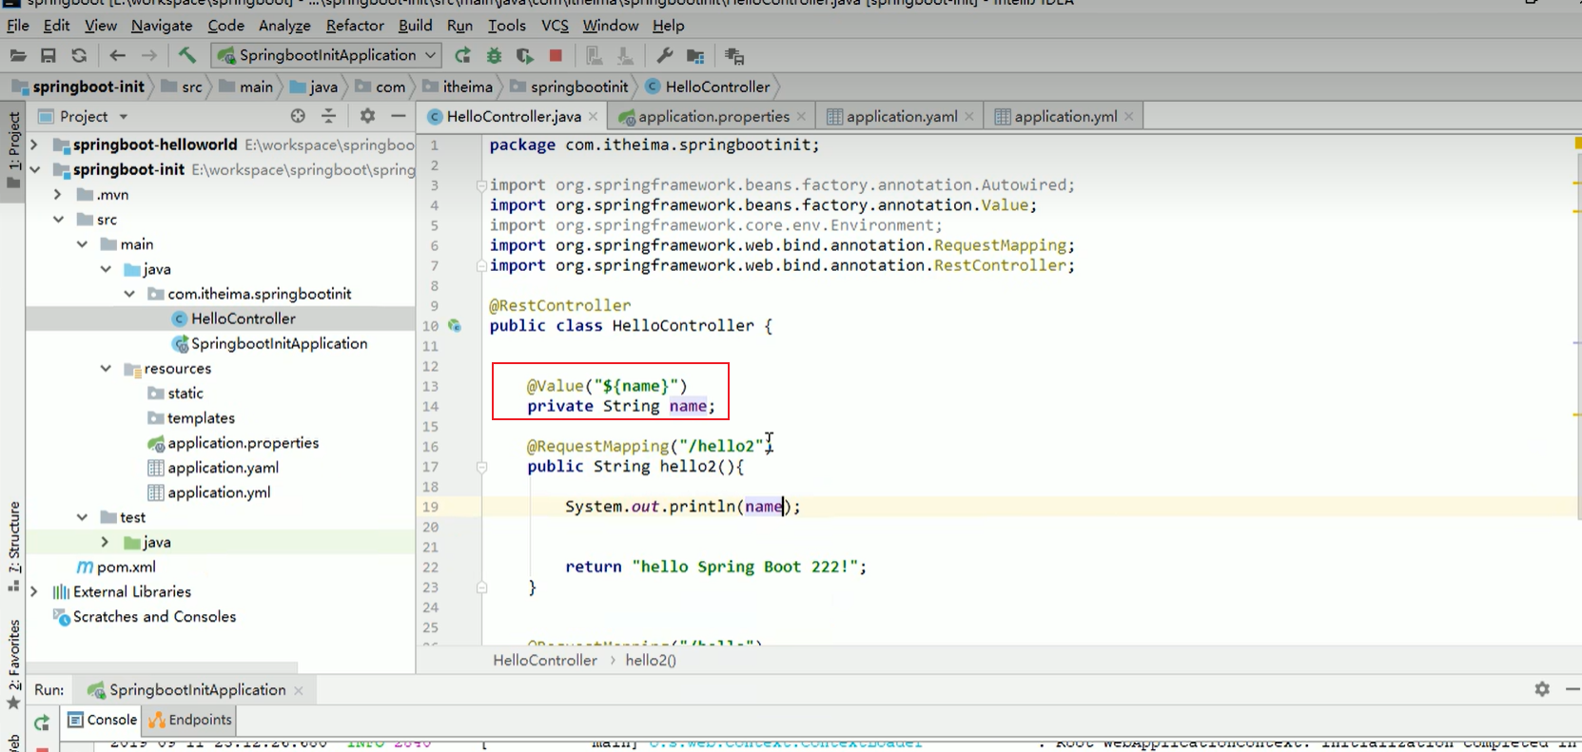Viewport: 1582px width, 752px height.
Task: Select the Console tab
Action: click(102, 720)
